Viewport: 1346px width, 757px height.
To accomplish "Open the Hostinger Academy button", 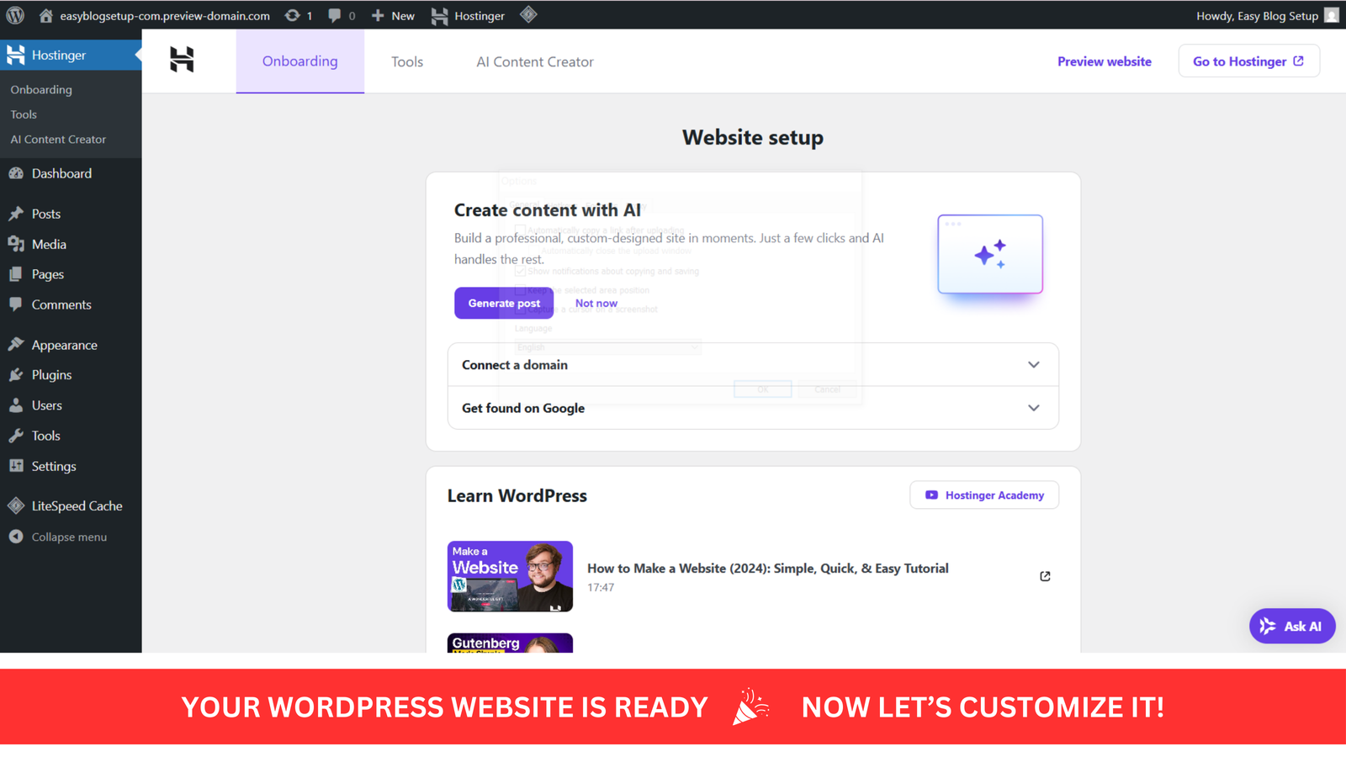I will click(984, 495).
